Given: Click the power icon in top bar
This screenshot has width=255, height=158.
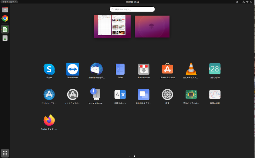Looking at the screenshot, I should coord(251,2).
